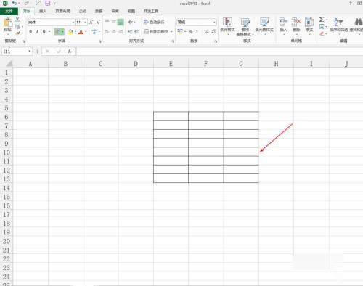This screenshot has height=286, width=363.
Task: Click the Undo arrow in the quick access toolbar
Action: (x=15, y=4)
